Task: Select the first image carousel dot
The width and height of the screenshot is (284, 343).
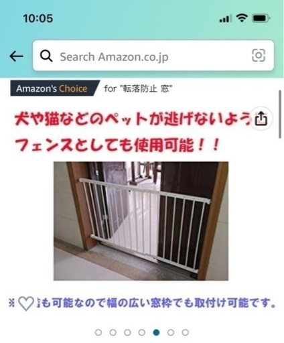Action: coord(98,332)
